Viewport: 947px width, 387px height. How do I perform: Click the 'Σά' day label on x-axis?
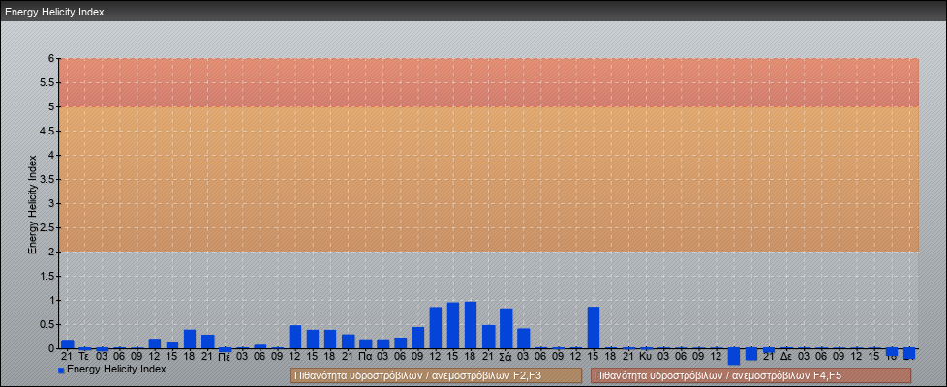(x=505, y=357)
